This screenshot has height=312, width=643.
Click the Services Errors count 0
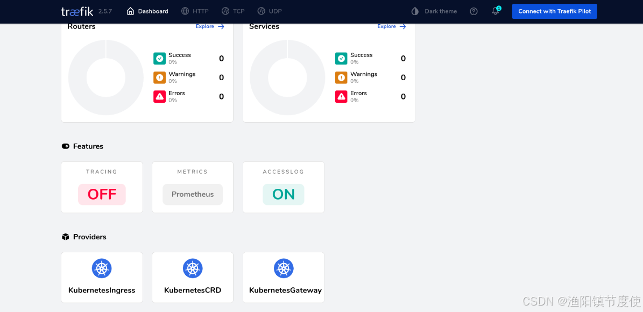tap(403, 97)
